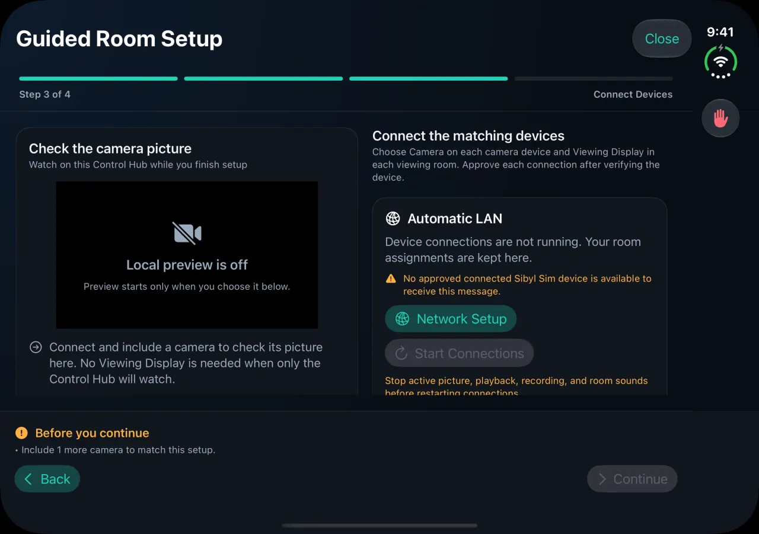The image size is (759, 534).
Task: Click the crossed-out camera icon in preview
Action: [x=187, y=233]
